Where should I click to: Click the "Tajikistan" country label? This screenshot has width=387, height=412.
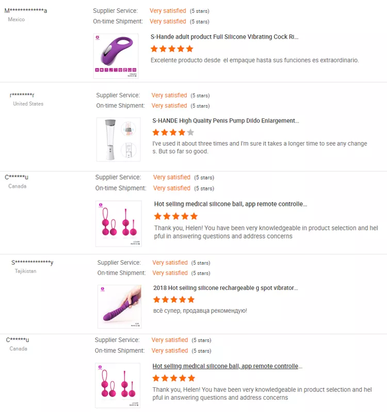click(25, 271)
